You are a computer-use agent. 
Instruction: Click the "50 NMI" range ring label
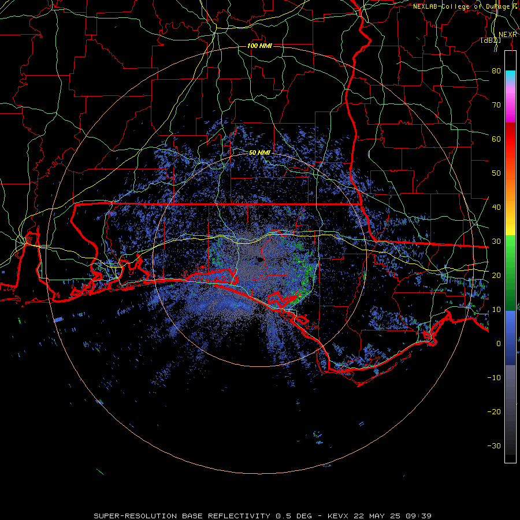point(259,153)
